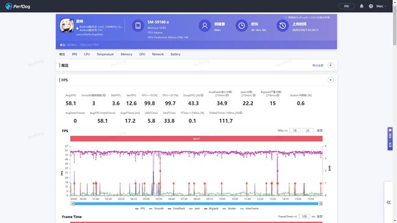Click info icon next to SmallJank metric

227,95
